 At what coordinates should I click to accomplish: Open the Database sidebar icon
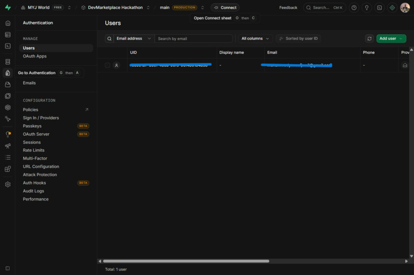[8, 62]
